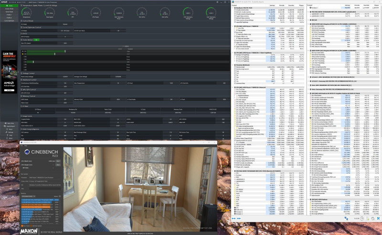The height and width of the screenshot is (235, 382).
Task: Click the second double-arrow icon in HWiNFO toolbar
Action: click(x=239, y=218)
